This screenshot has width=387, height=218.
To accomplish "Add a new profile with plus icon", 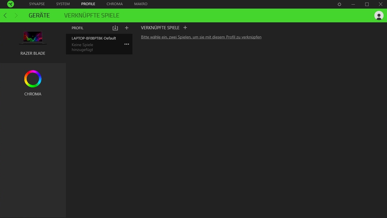I will tap(127, 28).
